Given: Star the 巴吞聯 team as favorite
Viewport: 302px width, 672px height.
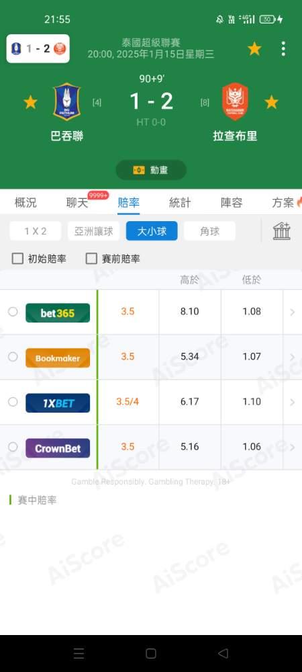Looking at the screenshot, I should pos(30,102).
